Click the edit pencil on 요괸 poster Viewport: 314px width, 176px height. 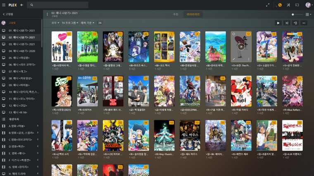[233, 59]
